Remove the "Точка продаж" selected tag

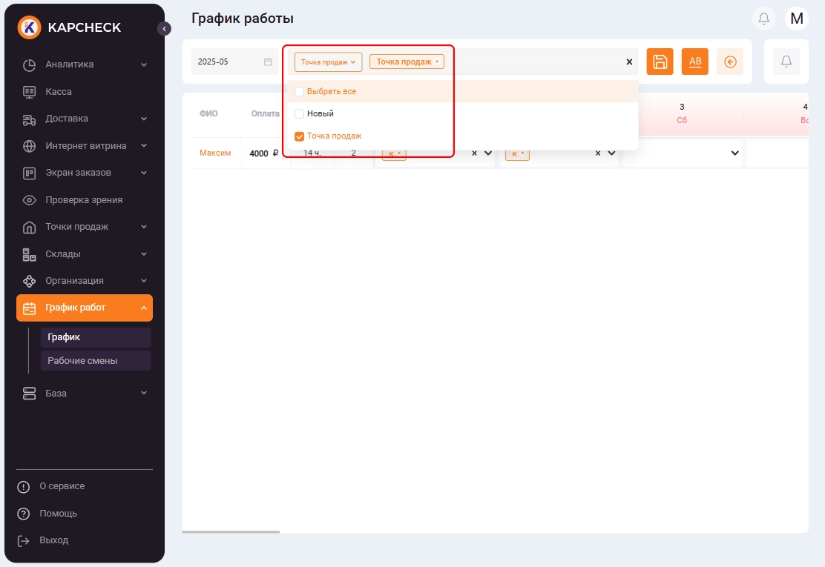[x=437, y=62]
